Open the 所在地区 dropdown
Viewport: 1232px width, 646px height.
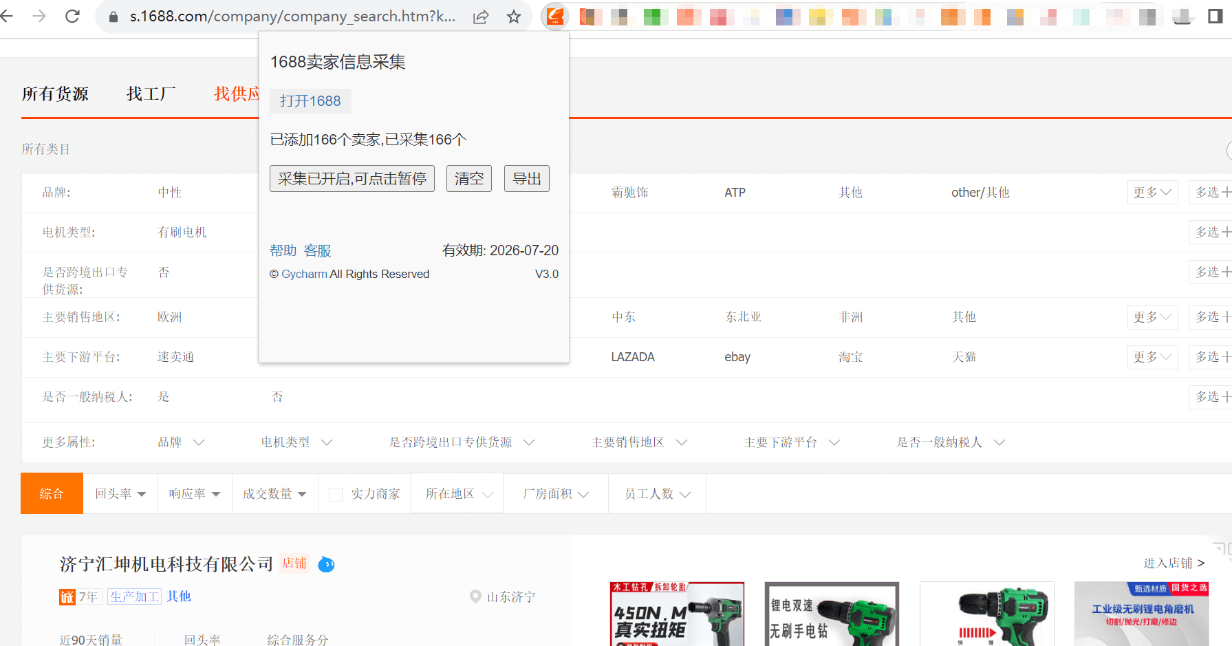(459, 493)
